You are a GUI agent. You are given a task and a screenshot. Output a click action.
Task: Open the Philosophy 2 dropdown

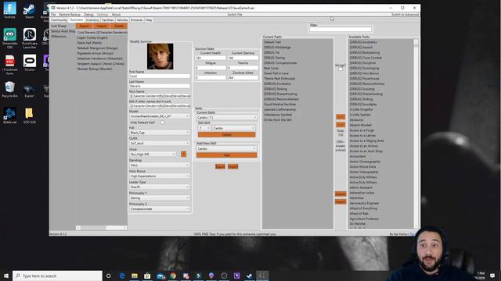(x=159, y=209)
